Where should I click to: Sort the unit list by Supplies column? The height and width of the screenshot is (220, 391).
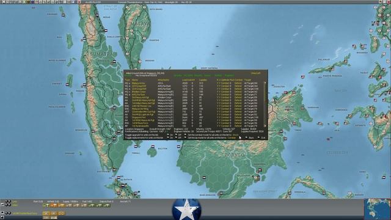tap(203, 80)
